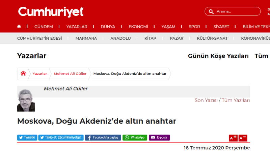This screenshot has height=152, width=270.
Task: Open CUMHURİYET'İN EGESİ section
Action: [39, 38]
